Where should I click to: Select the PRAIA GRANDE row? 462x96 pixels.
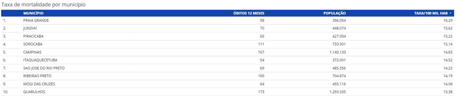(228, 20)
